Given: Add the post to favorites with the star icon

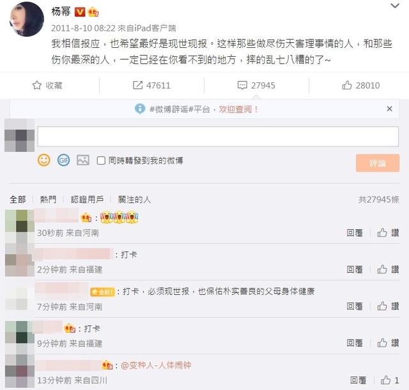Looking at the screenshot, I should coord(37,86).
